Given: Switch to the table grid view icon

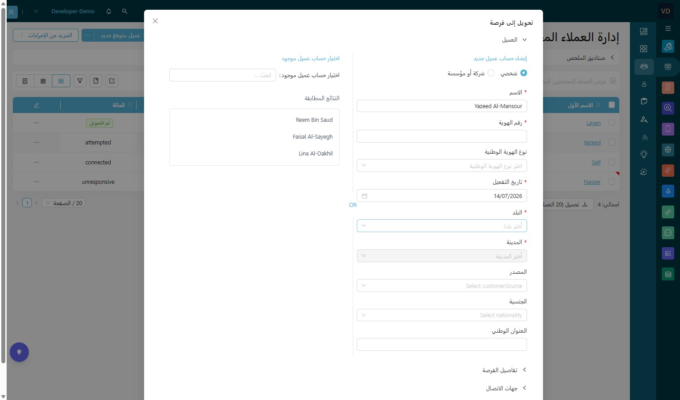Looking at the screenshot, I should pos(61,81).
